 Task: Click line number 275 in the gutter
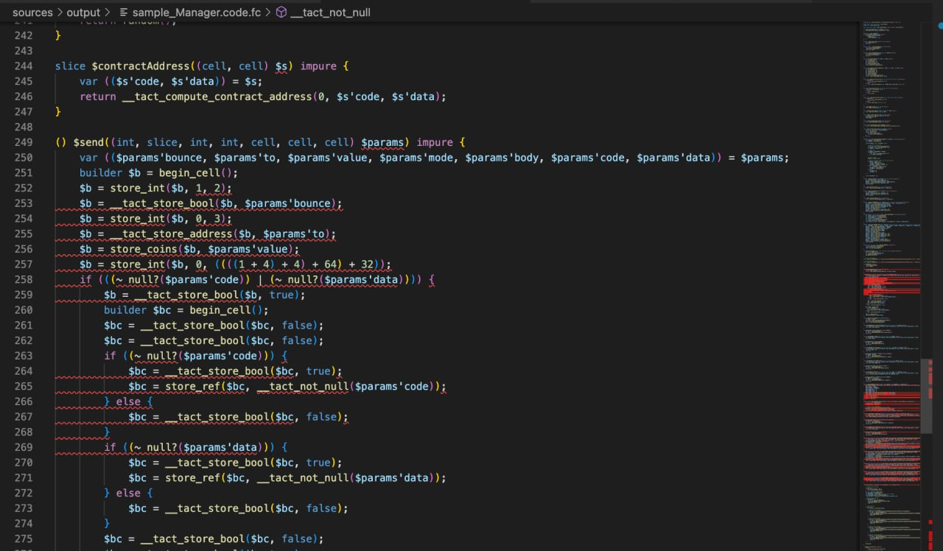[x=23, y=538]
